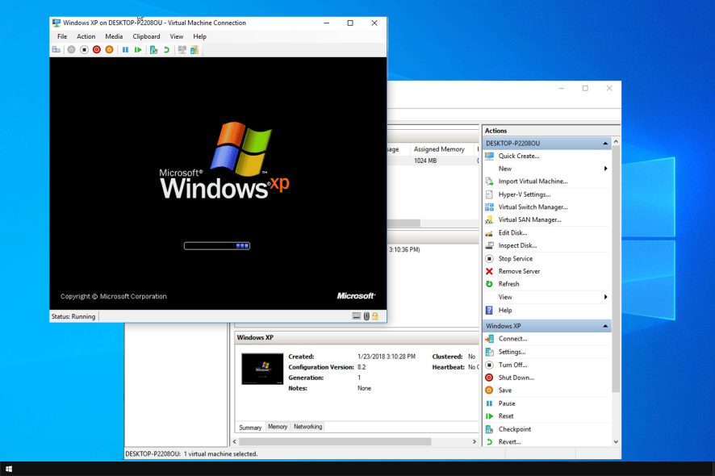715x476 pixels.
Task: Click right arrow of details horizontal scrollbar
Action: tap(475, 442)
